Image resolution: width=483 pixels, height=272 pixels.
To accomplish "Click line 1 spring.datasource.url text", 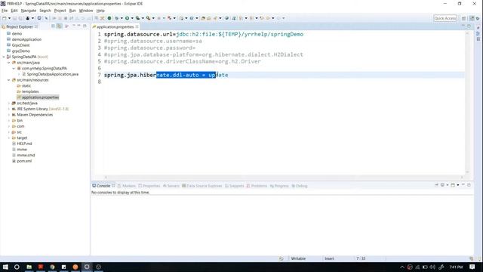I will (x=204, y=34).
